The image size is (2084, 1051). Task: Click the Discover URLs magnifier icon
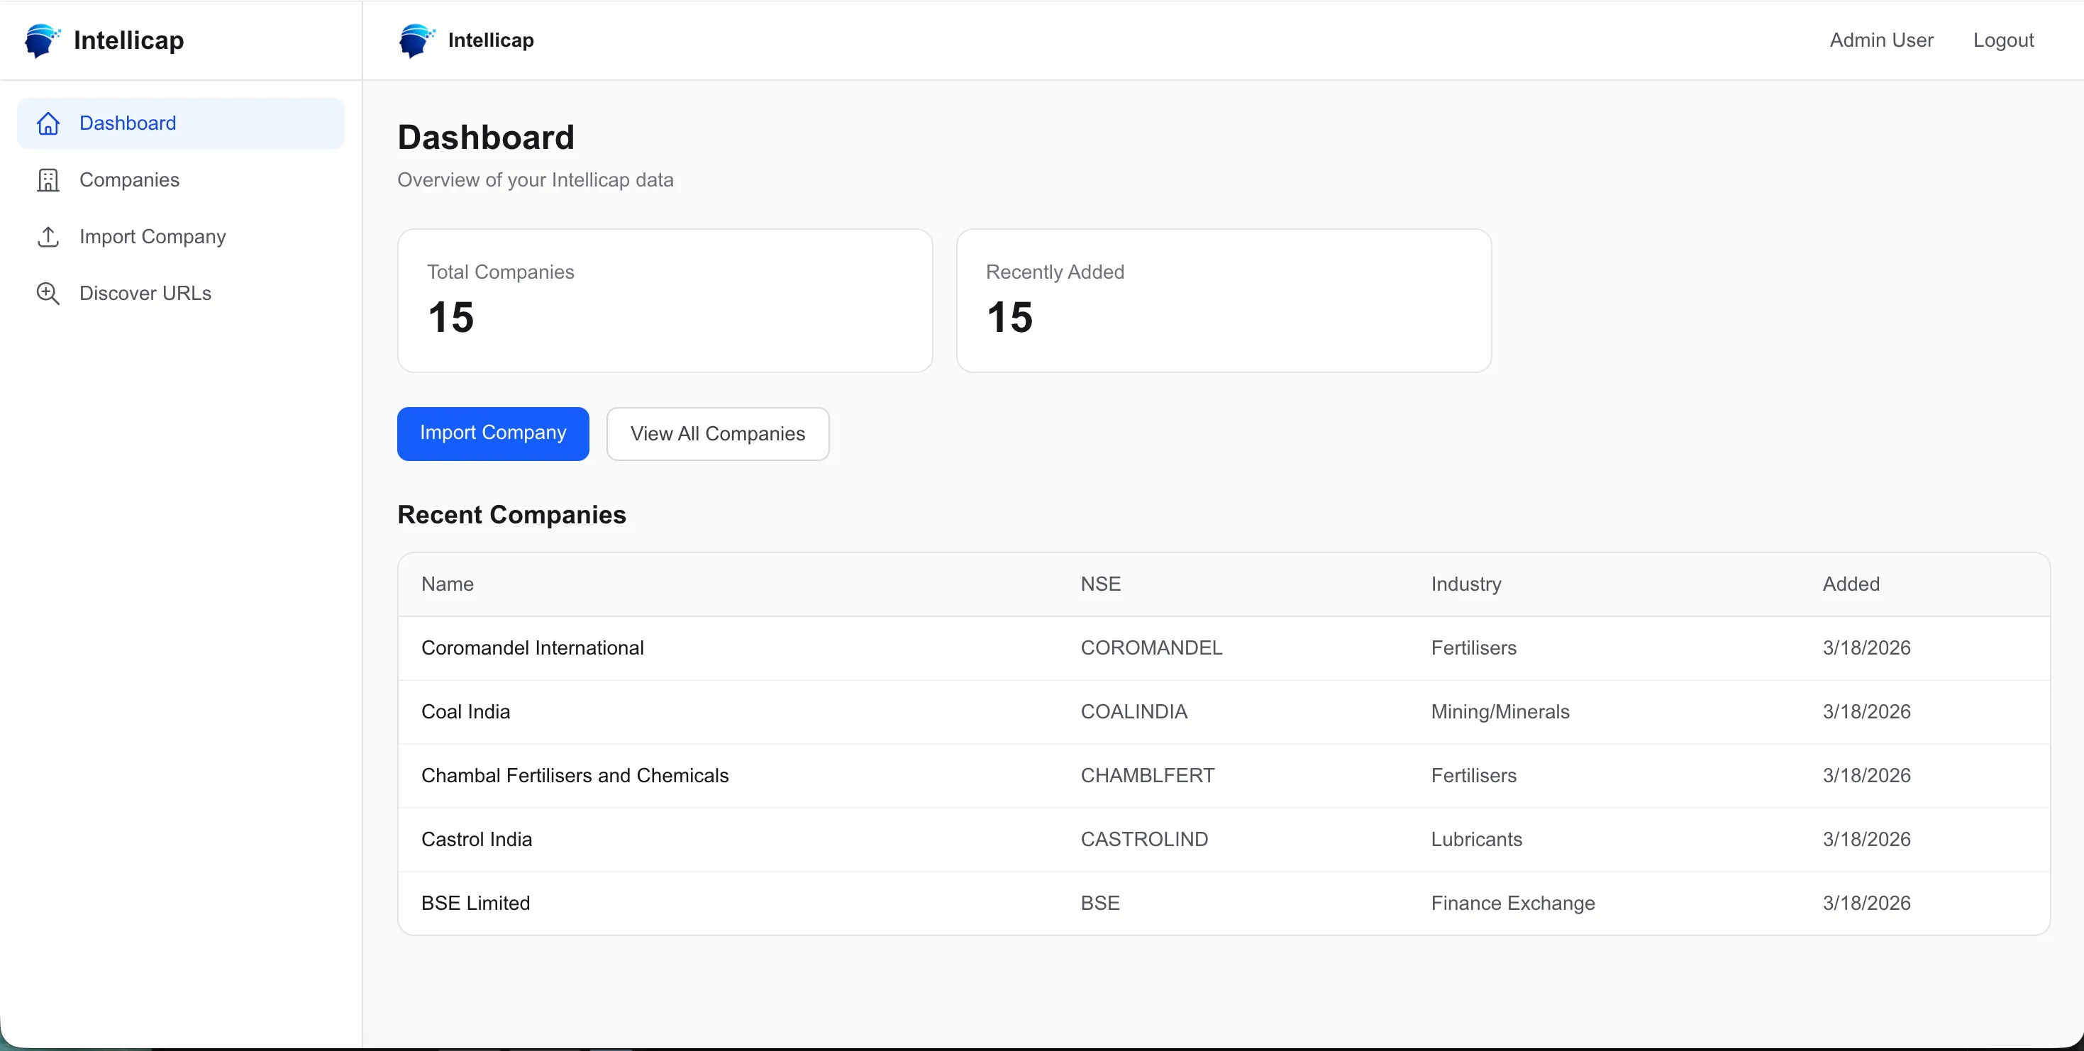pyautogui.click(x=48, y=293)
